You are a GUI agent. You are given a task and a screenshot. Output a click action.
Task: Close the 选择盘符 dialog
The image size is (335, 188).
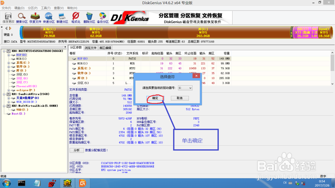pyautogui.click(x=196, y=76)
